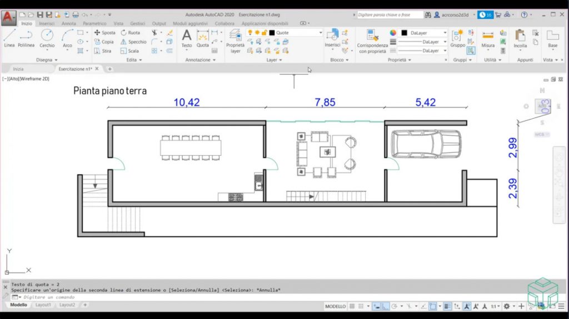Screen dimensions: 569x319
Task: Select the Quota dimension tool
Action: 203,38
